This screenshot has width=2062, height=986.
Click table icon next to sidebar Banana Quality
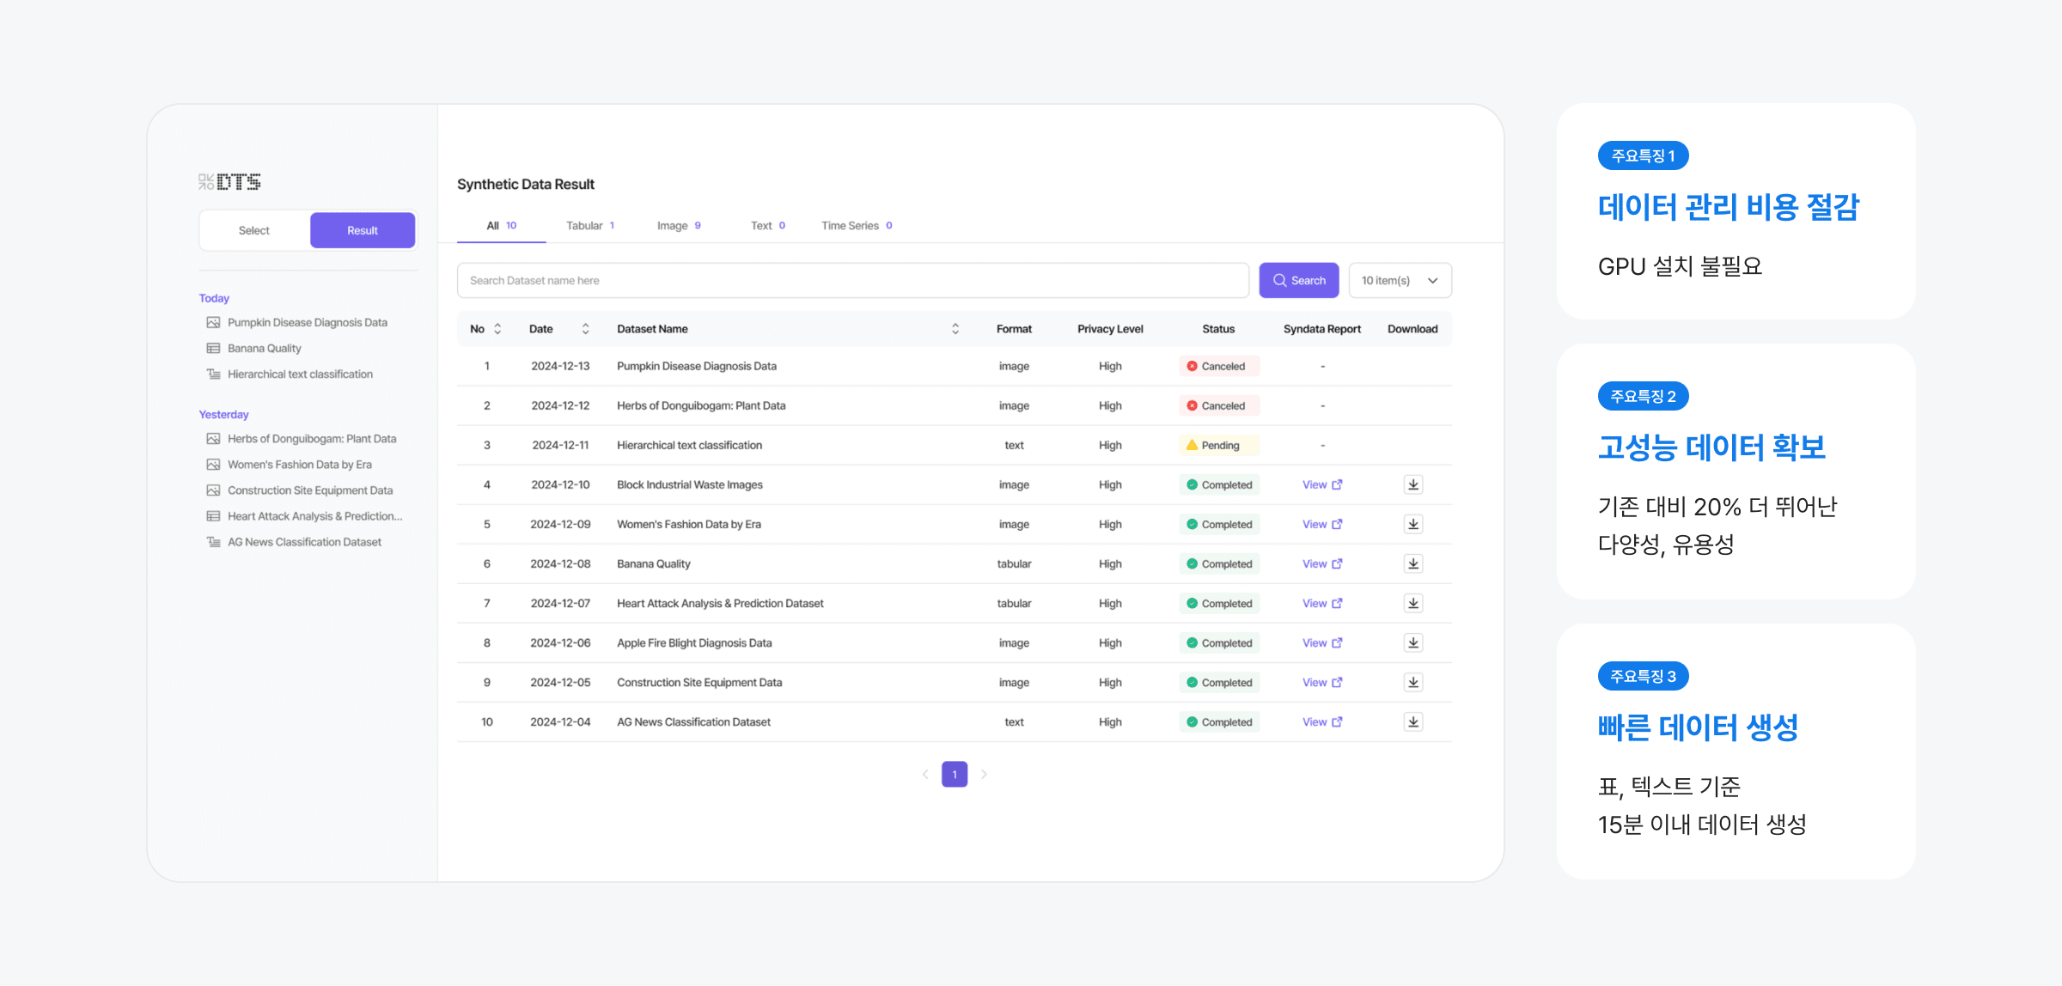tap(213, 349)
